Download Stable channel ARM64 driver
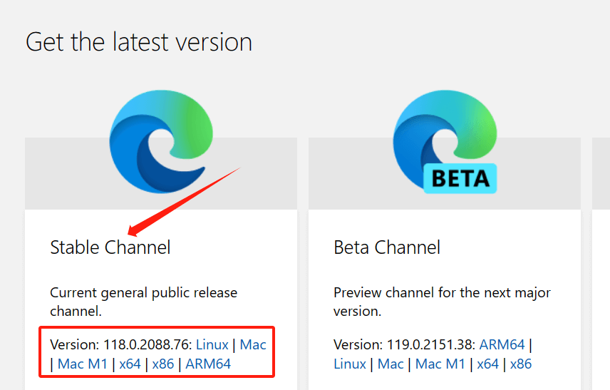This screenshot has height=390, width=610. pos(208,364)
